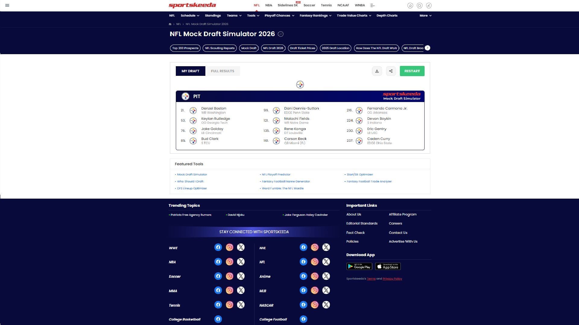The height and width of the screenshot is (325, 579).
Task: Click the share draft icon
Action: pos(391,71)
